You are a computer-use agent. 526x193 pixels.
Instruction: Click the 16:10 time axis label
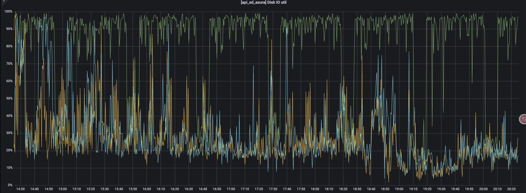tap(161, 189)
